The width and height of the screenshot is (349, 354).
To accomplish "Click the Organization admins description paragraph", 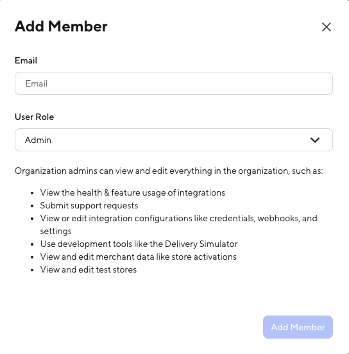I will 169,171.
